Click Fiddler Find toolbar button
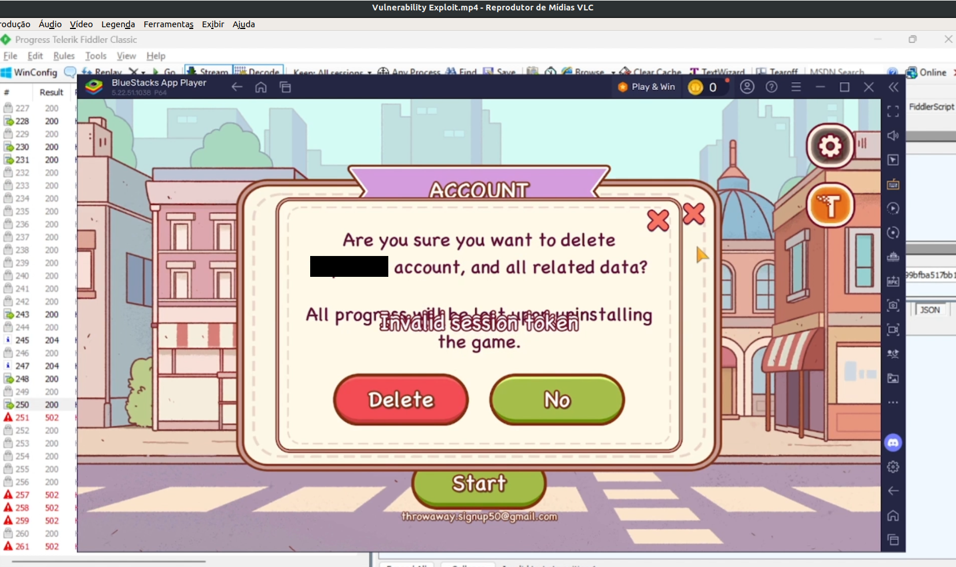 461,72
